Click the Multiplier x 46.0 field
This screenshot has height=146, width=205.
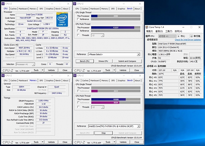coord(24,51)
